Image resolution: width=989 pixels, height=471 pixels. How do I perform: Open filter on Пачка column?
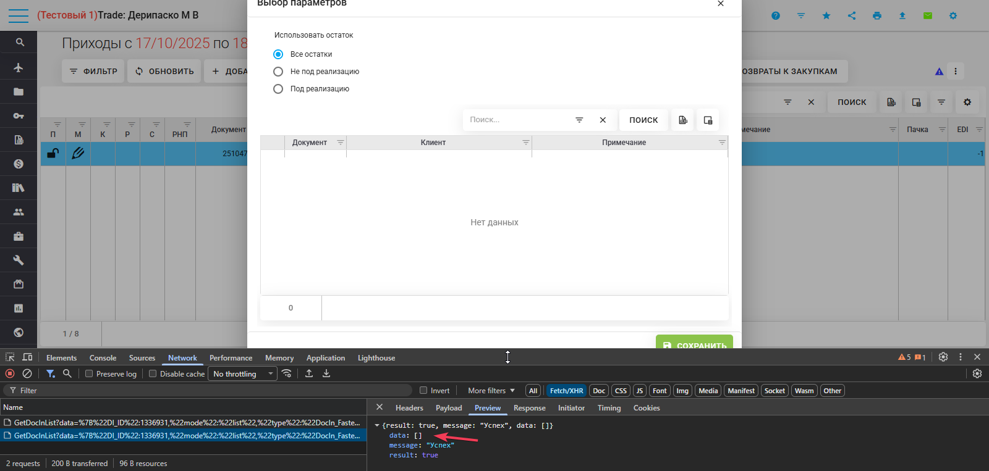pyautogui.click(x=942, y=129)
